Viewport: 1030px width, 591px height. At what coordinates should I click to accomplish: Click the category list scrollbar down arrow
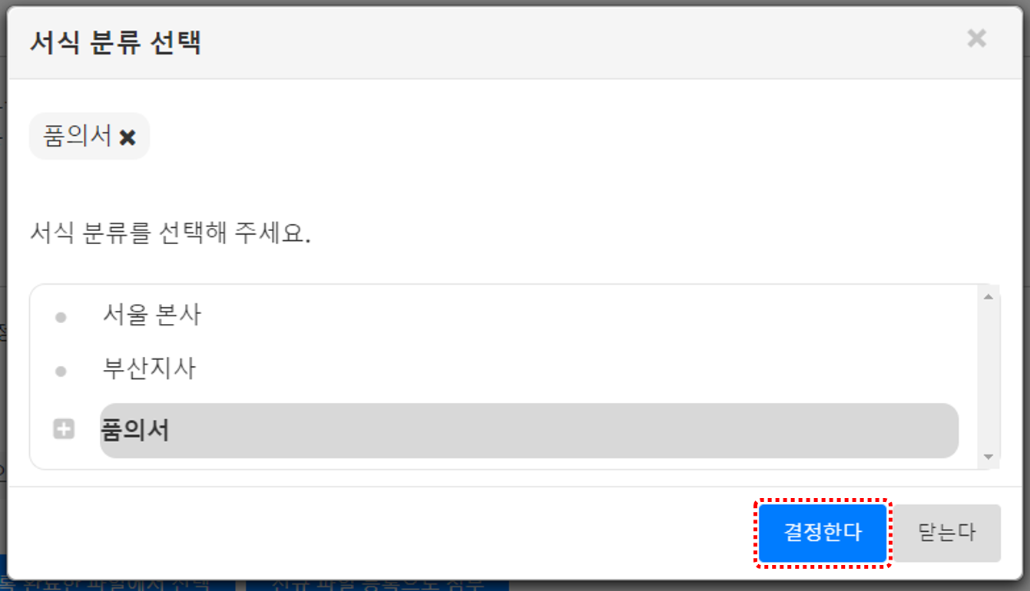coord(989,457)
